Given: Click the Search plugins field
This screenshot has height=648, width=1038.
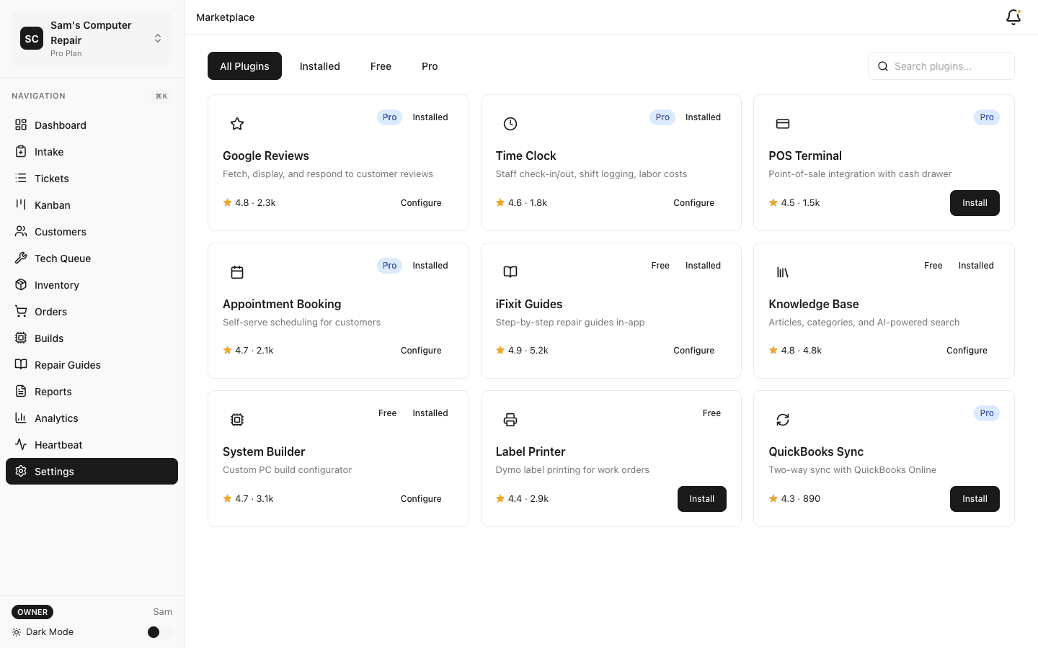Looking at the screenshot, I should pyautogui.click(x=941, y=66).
